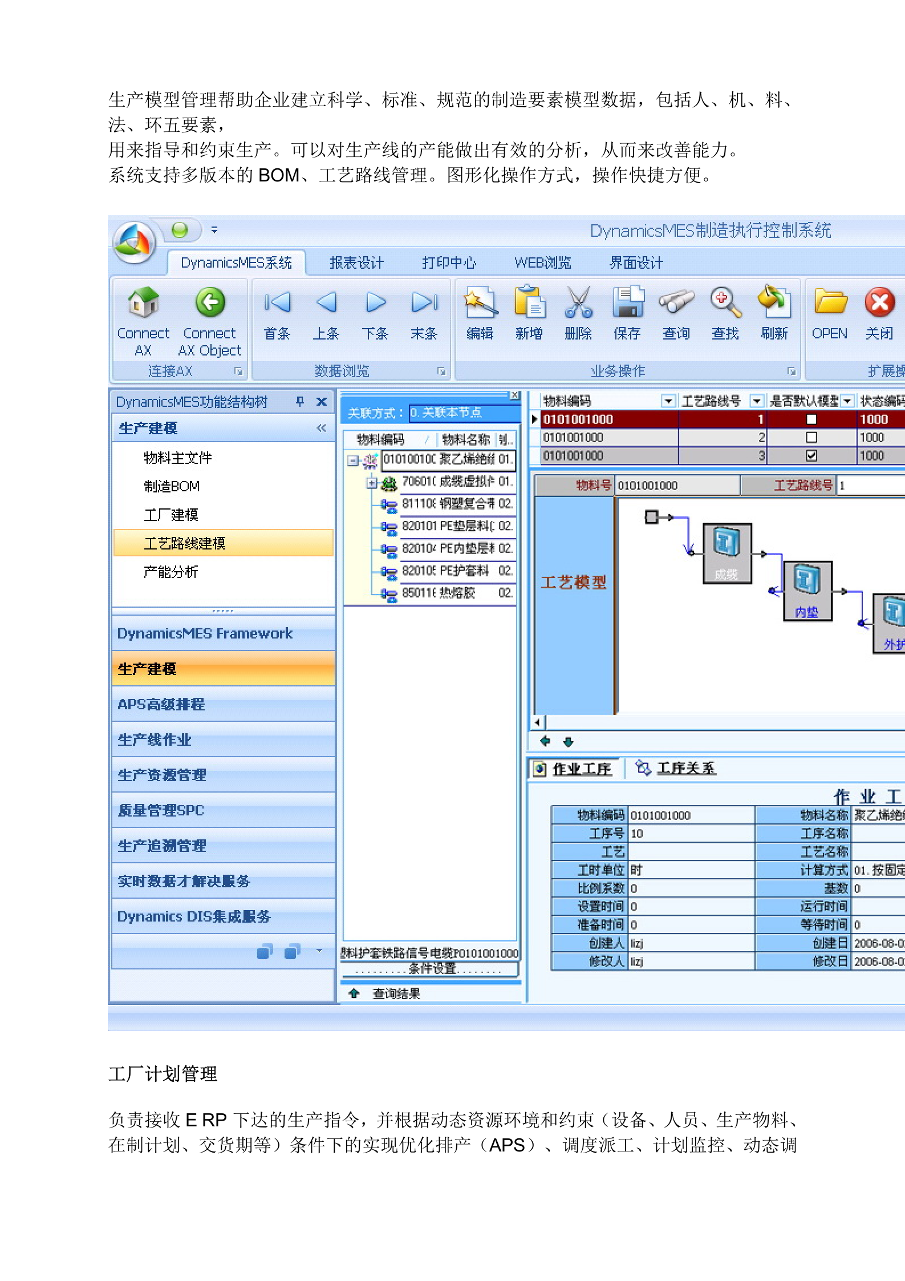Toggle default model checkbox for route 1
This screenshot has height=1281, width=905.
[x=811, y=419]
